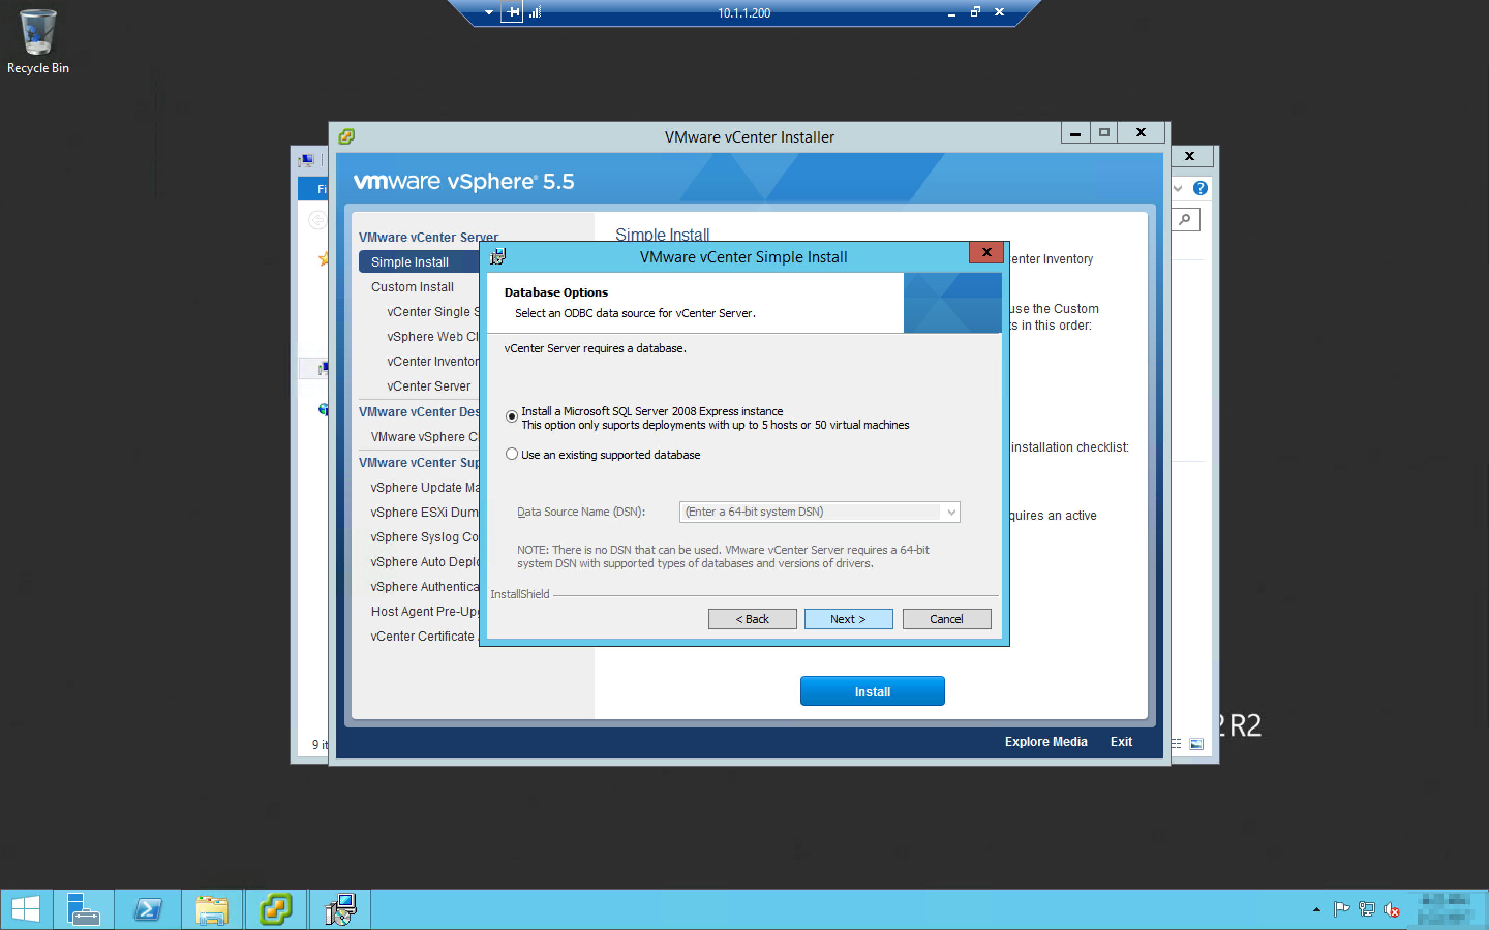Close the background Explorer window
1489x930 pixels.
coord(1190,156)
